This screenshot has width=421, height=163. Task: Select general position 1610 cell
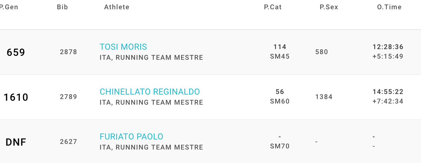[x=16, y=97]
